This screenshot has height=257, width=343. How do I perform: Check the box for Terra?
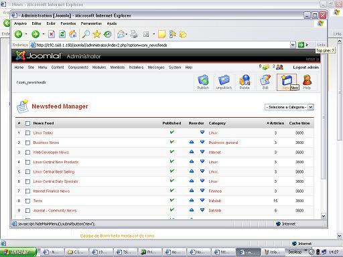click(27, 201)
